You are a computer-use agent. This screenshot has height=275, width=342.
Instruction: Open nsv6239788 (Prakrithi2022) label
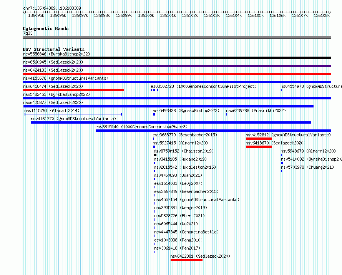click(256, 111)
